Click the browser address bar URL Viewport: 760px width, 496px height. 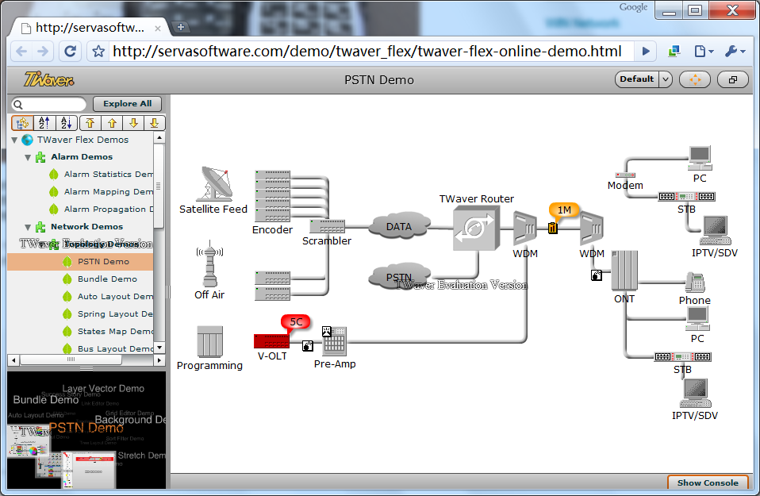pyautogui.click(x=367, y=51)
